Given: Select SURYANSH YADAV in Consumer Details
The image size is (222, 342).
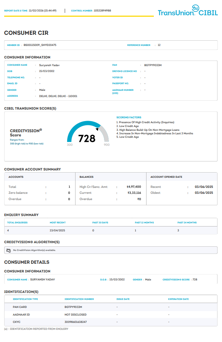Looking at the screenshot, I should pos(42,279).
